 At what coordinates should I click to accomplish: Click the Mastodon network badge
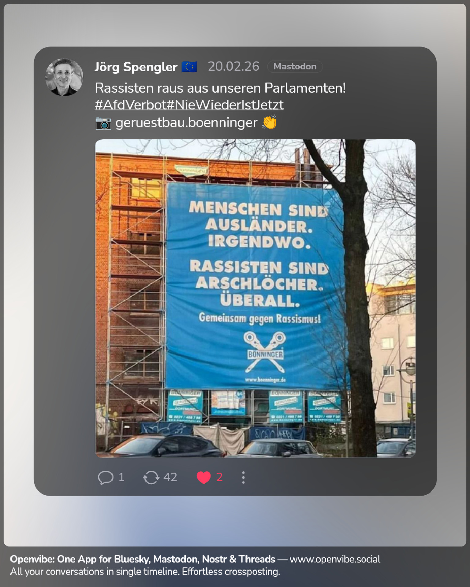(295, 66)
